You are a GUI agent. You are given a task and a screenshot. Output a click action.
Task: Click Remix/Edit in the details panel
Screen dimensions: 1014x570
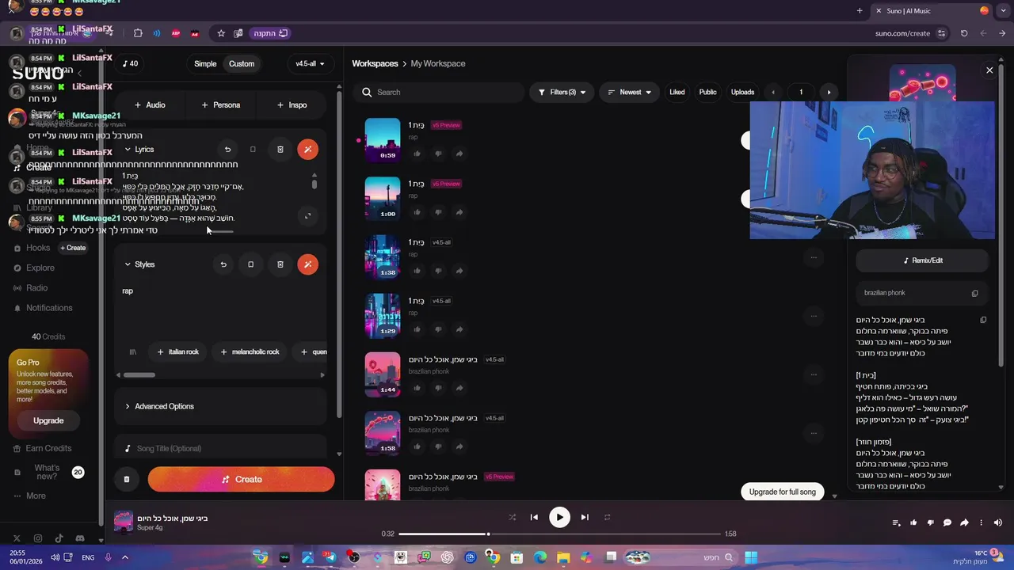coord(922,260)
